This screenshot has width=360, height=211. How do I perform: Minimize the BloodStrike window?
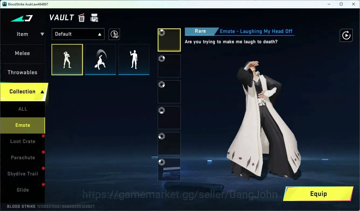pyautogui.click(x=329, y=4)
